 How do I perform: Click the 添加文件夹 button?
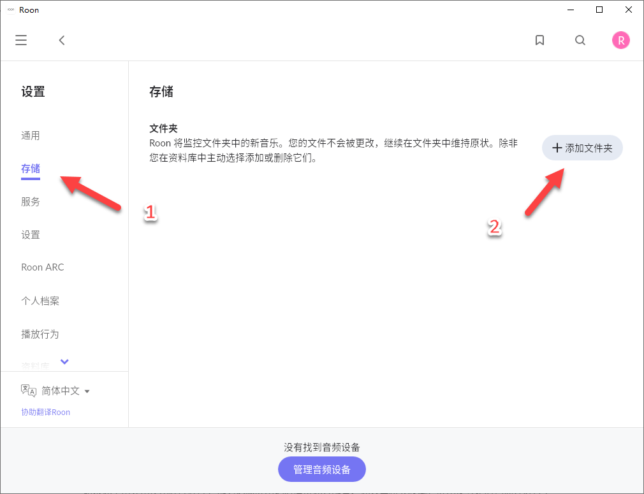click(582, 148)
